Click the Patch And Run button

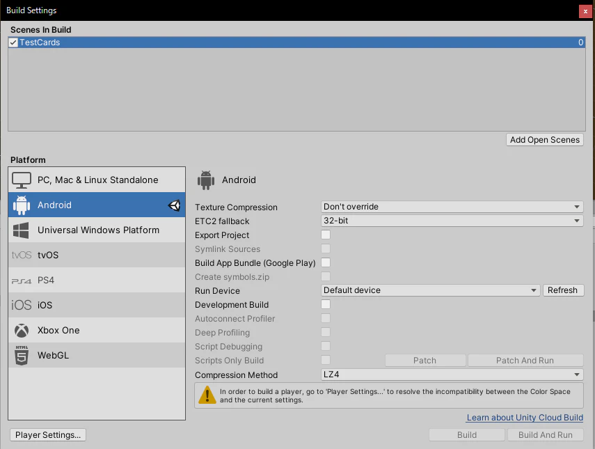click(x=525, y=360)
